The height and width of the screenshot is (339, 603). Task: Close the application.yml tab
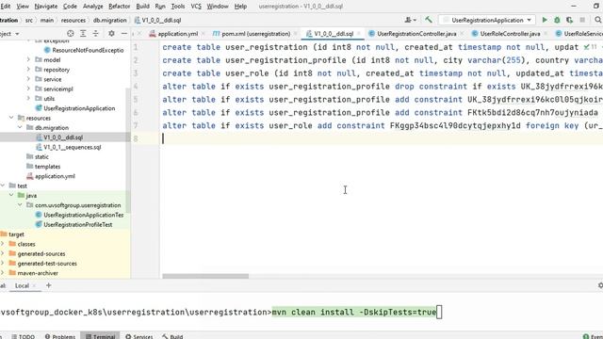[x=204, y=34]
